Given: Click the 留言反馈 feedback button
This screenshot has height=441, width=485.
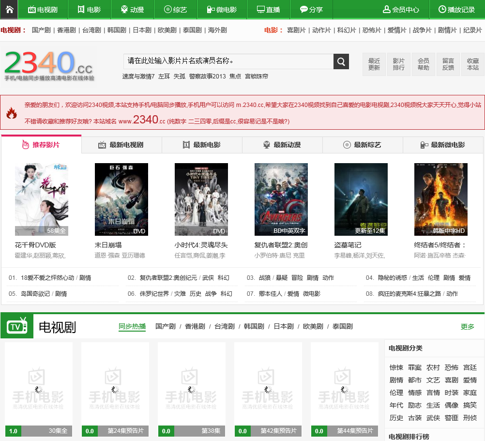Looking at the screenshot, I should click(x=448, y=64).
